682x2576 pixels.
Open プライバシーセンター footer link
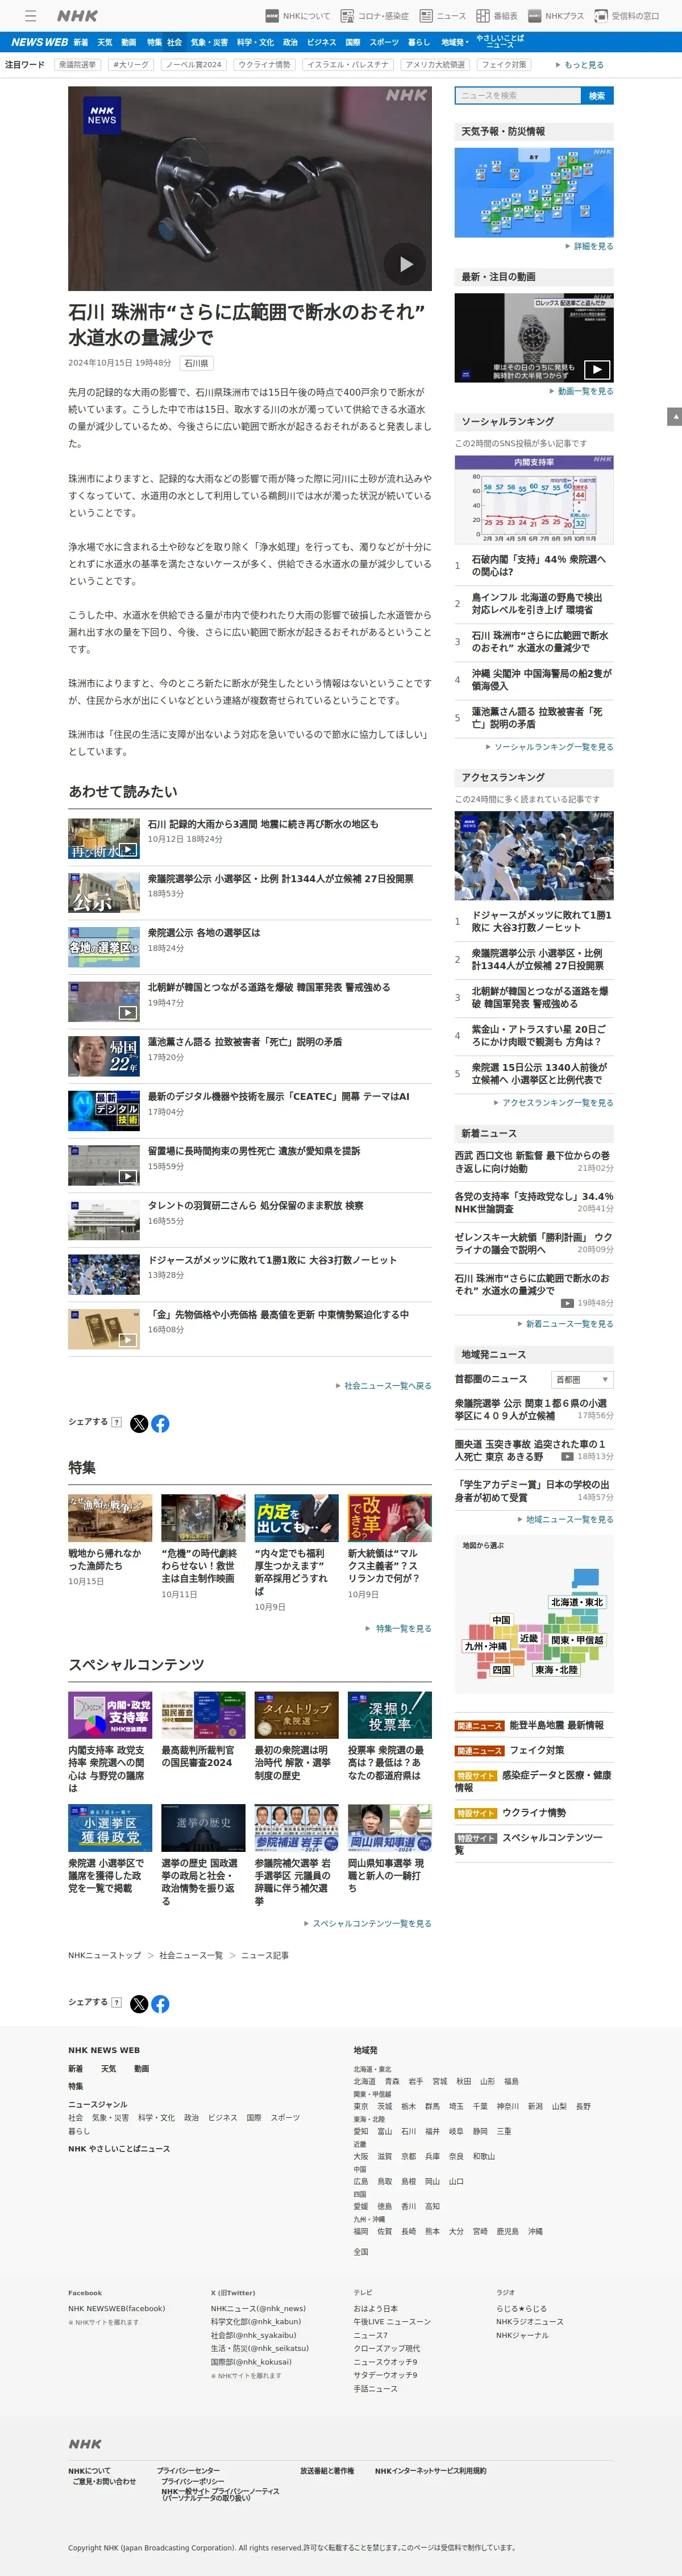[x=188, y=2471]
